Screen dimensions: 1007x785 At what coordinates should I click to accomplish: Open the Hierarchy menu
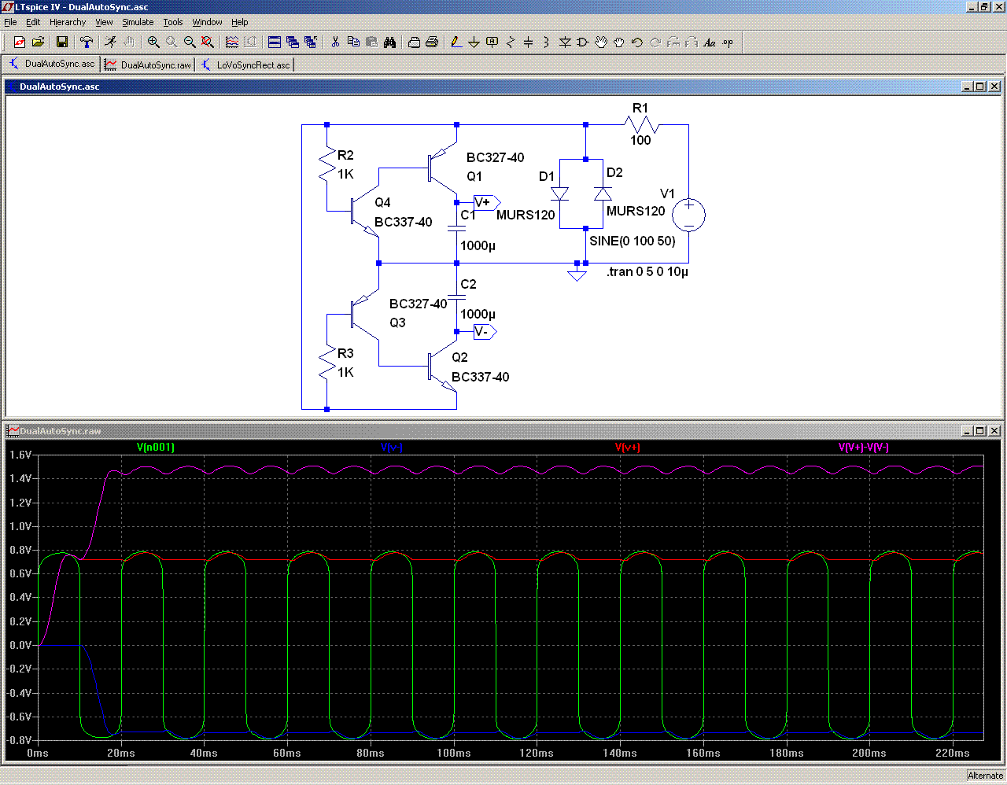(x=68, y=22)
